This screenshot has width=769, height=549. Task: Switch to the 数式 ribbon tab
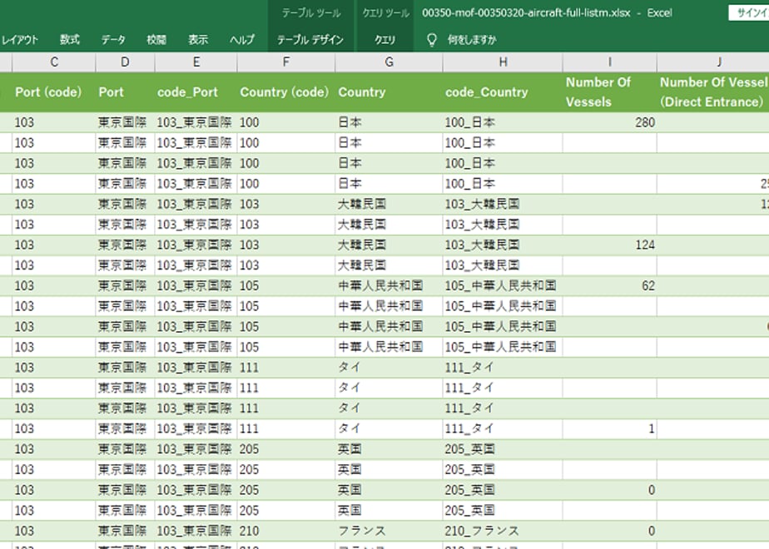click(x=70, y=40)
